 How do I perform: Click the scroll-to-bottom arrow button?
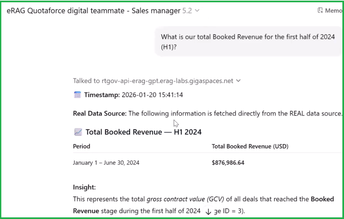(208, 211)
